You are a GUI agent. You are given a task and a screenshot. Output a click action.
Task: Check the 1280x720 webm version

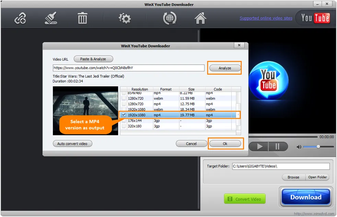tap(124, 98)
